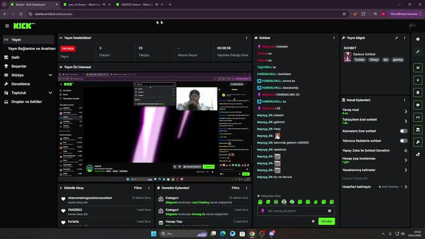Open the emoji picker in message box
Screen dimensions: 425x239
(329, 211)
